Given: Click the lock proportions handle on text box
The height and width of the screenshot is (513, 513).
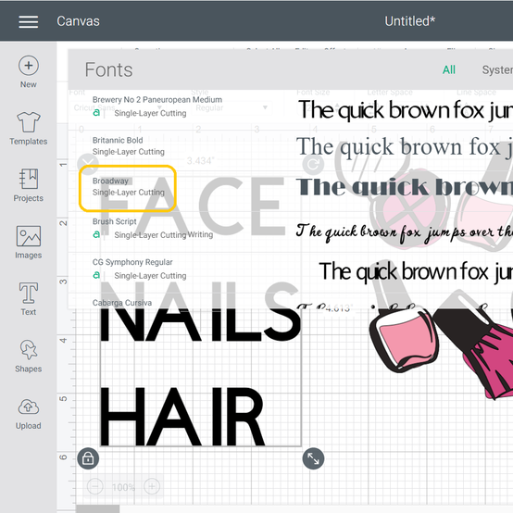Looking at the screenshot, I should tap(88, 458).
